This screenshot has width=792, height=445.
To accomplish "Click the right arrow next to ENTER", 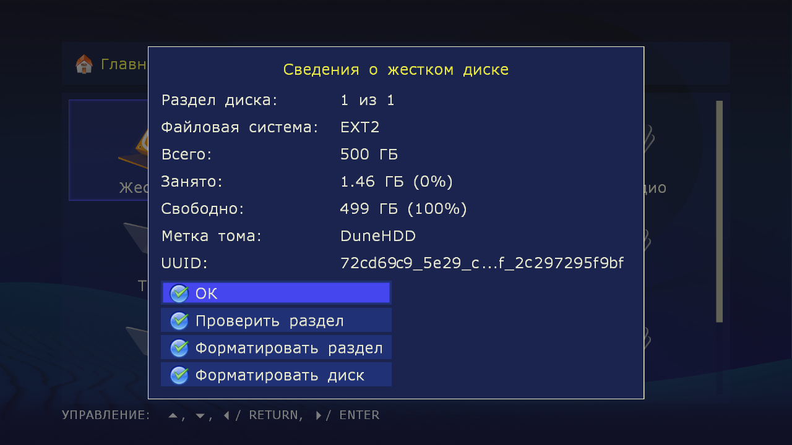I will tap(319, 415).
